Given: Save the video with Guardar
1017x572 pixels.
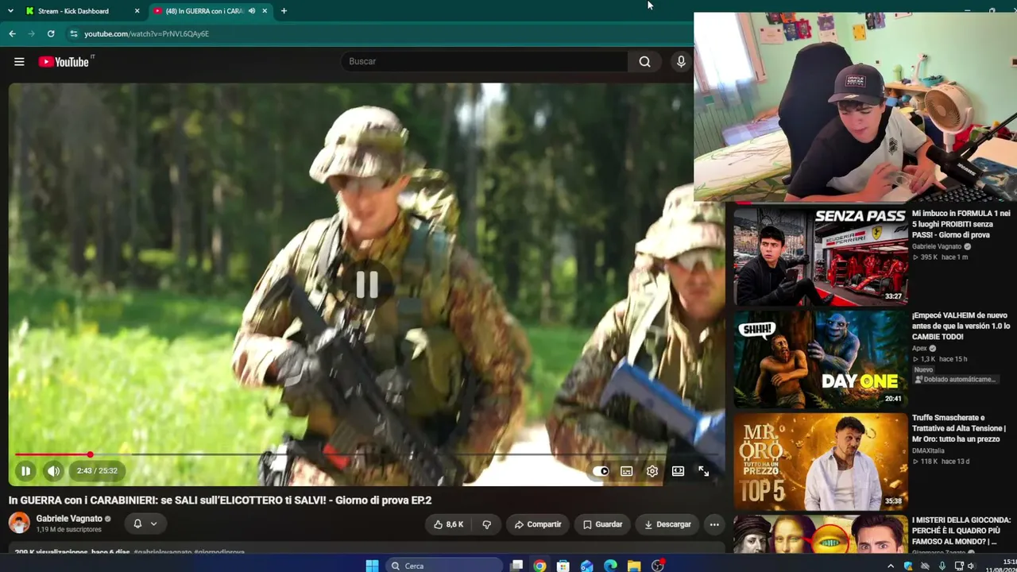Looking at the screenshot, I should (x=603, y=524).
